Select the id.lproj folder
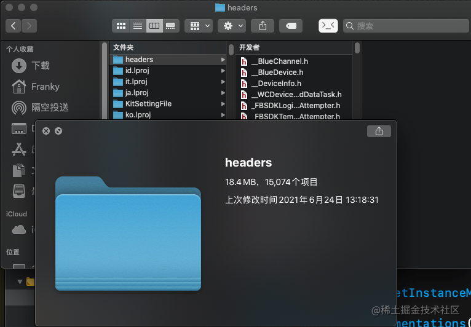Viewport: 471px width, 327px height. pyautogui.click(x=168, y=71)
